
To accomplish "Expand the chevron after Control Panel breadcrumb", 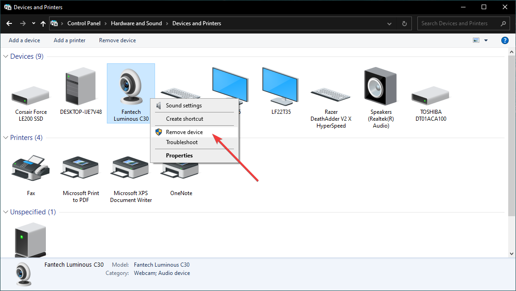I will [105, 23].
